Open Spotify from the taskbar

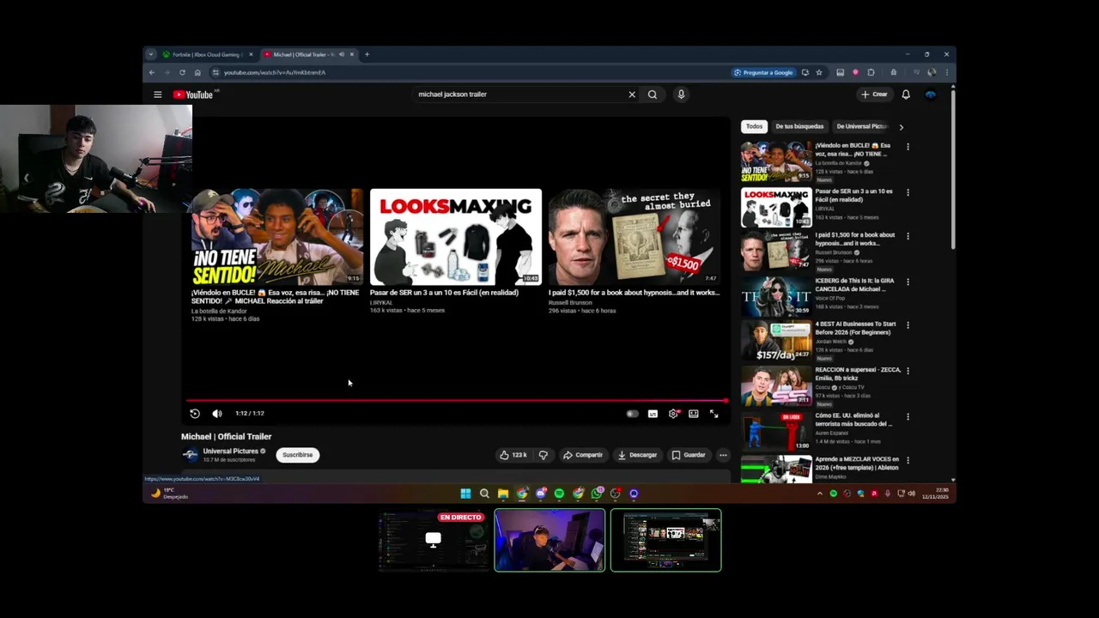559,494
